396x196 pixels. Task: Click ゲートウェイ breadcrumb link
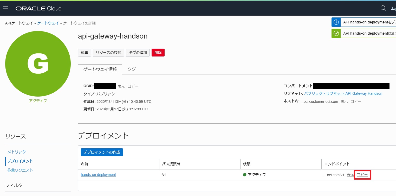coord(48,23)
